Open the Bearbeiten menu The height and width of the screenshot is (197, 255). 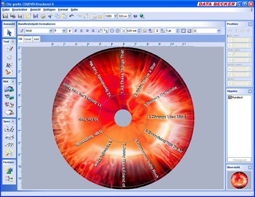pos(19,10)
